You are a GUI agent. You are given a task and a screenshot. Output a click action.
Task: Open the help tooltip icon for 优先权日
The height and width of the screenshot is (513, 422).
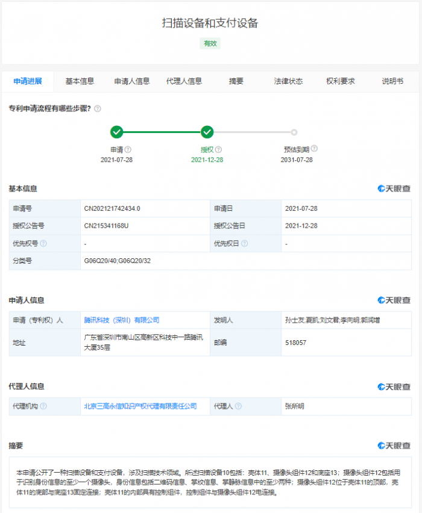(245, 244)
